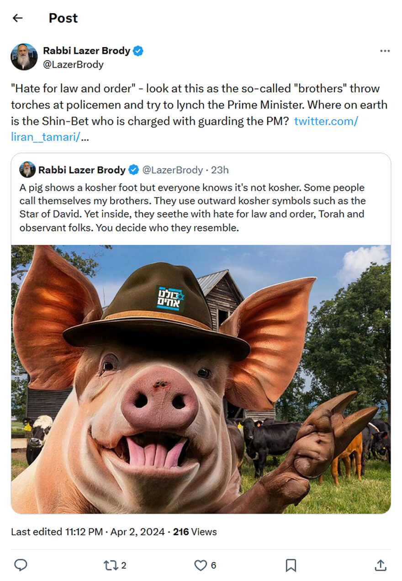Click the quoted post's @LazerBrody handle

pyautogui.click(x=173, y=170)
